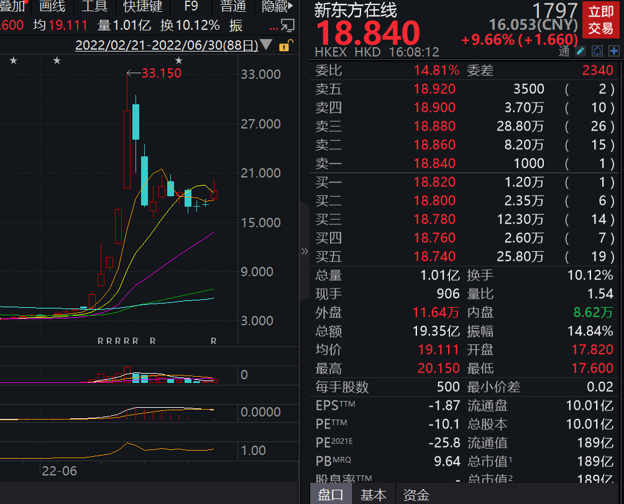Click the 最低 value 17.600
The image size is (624, 504).
[592, 369]
